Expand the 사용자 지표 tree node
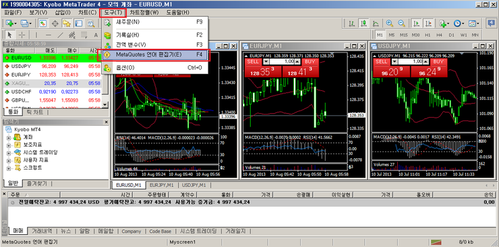 (9, 160)
